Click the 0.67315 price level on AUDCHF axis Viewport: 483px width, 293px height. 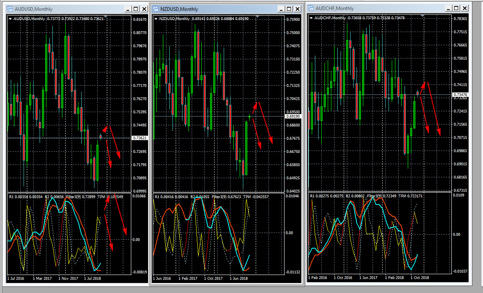[x=460, y=190]
